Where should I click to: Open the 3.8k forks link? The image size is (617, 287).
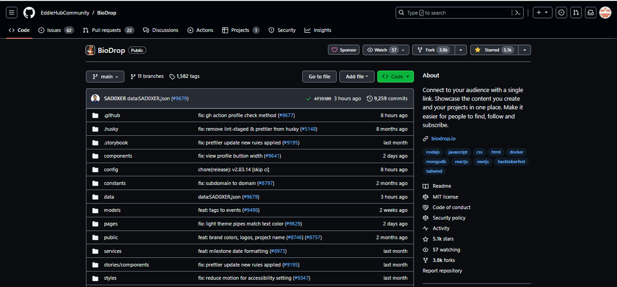tap(439, 260)
